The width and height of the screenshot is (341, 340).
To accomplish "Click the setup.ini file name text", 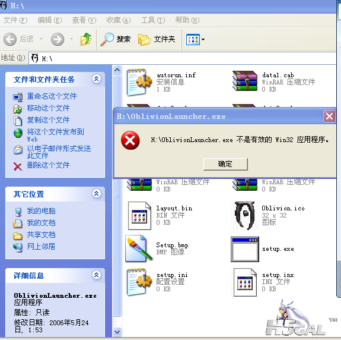I will point(172,275).
